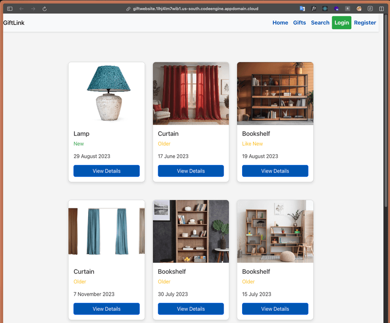View Details for the 17 June 2023 Curtain
The height and width of the screenshot is (323, 390).
[x=191, y=171]
